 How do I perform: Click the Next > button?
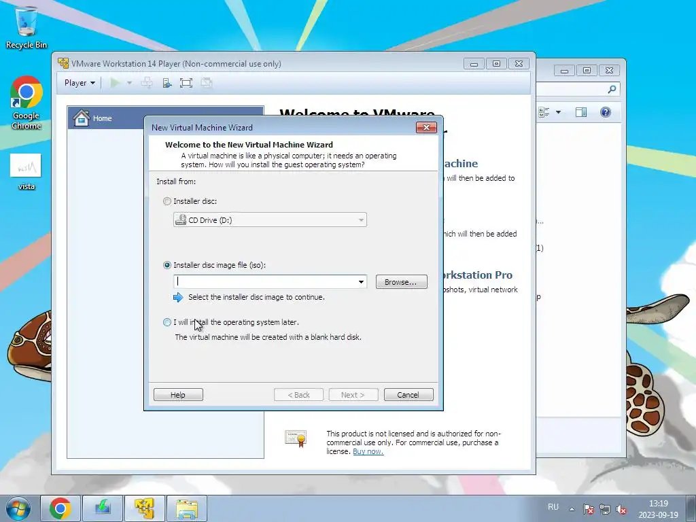[353, 395]
